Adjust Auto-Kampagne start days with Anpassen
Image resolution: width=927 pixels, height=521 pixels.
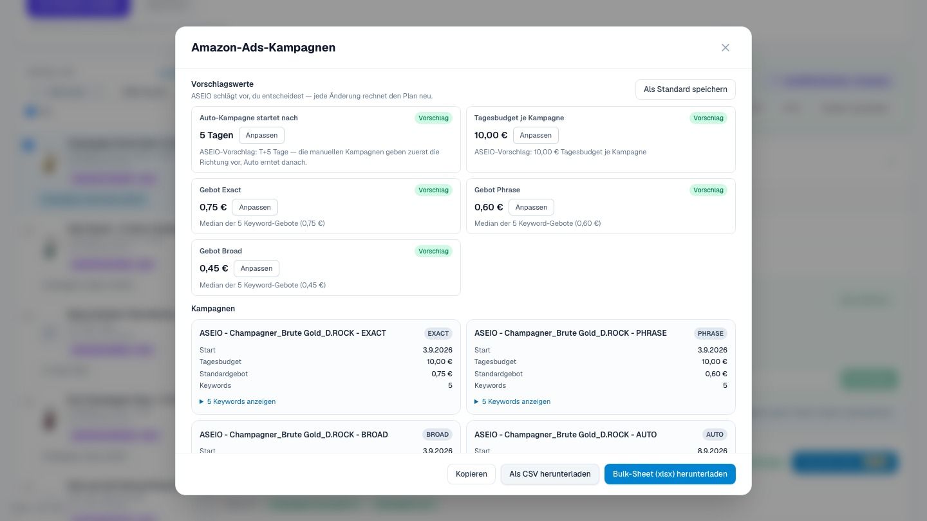[261, 135]
